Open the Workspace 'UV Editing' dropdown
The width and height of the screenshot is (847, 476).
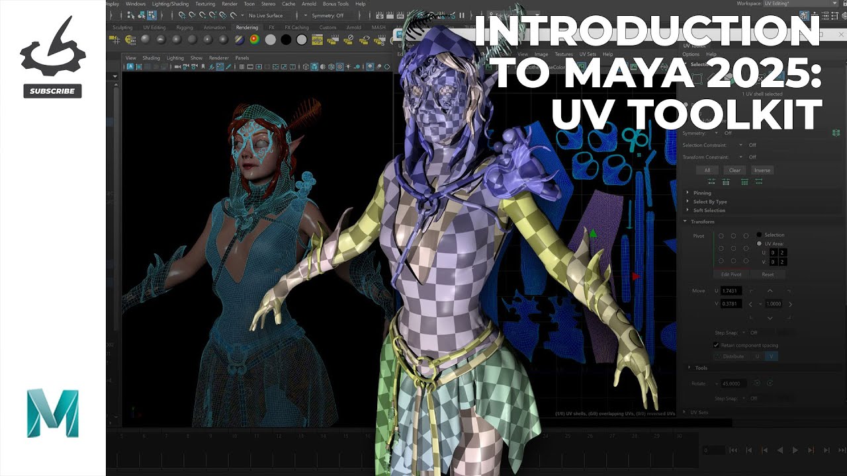pos(800,3)
